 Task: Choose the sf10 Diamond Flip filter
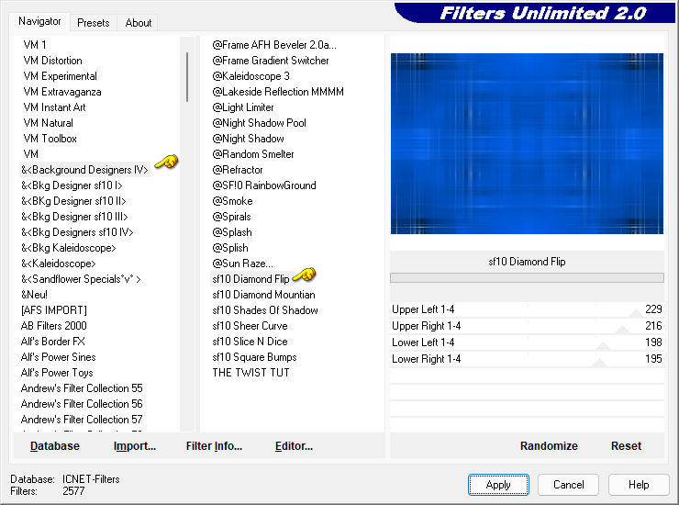tap(250, 279)
